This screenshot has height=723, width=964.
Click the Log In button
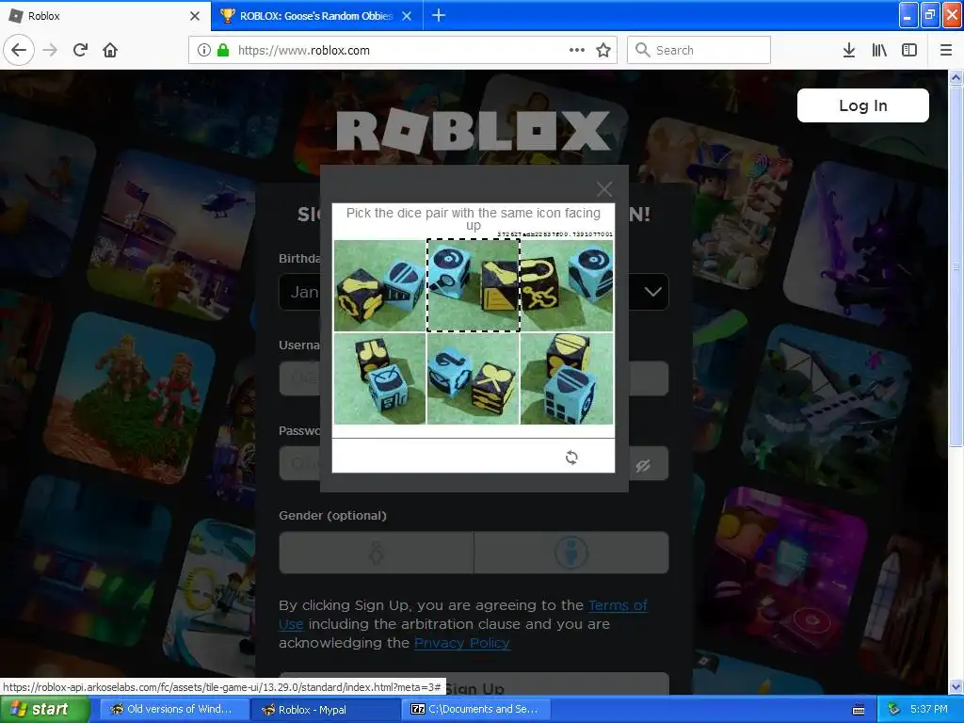863,105
